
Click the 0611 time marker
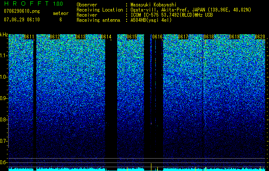29,37
